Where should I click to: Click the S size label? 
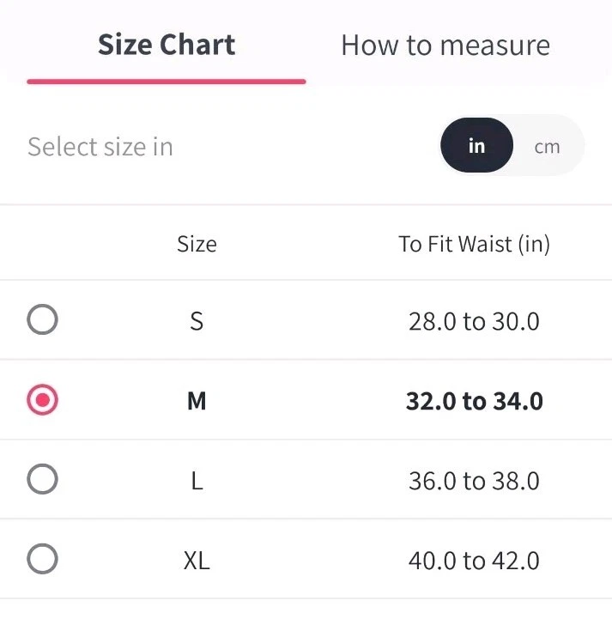tap(197, 322)
